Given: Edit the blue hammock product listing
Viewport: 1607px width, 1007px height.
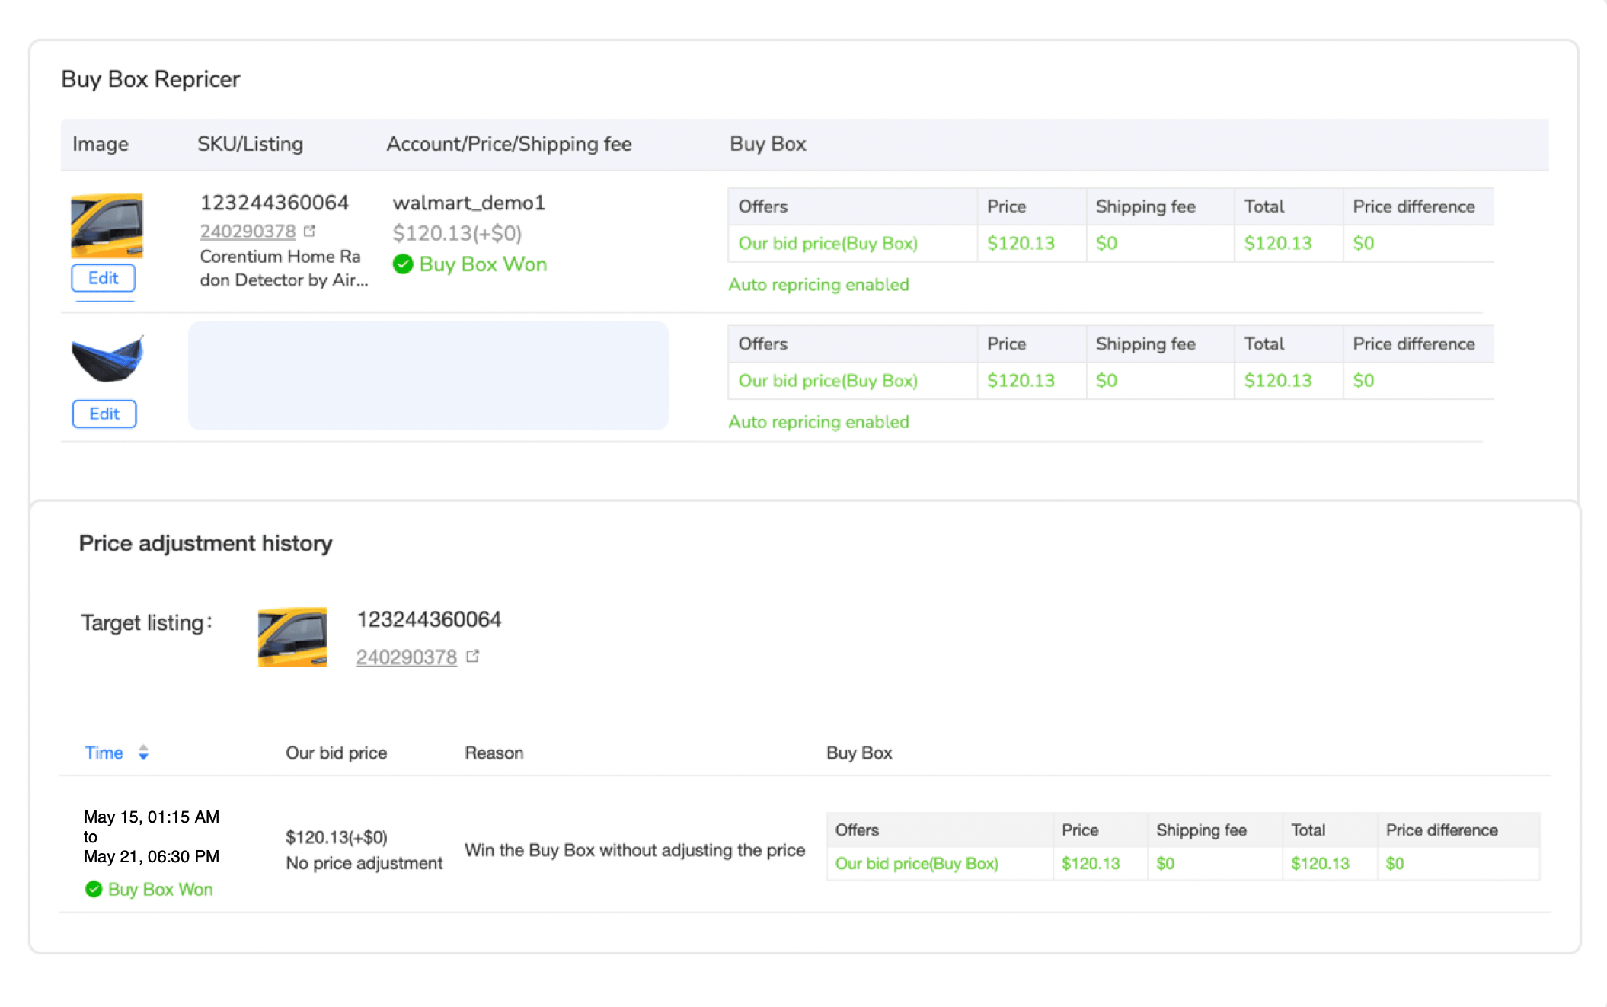Looking at the screenshot, I should 104,414.
